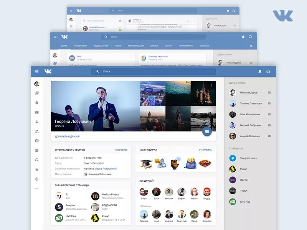Click the headphones audio icon in top bar
This screenshot has width=307, height=230.
[x=268, y=71]
